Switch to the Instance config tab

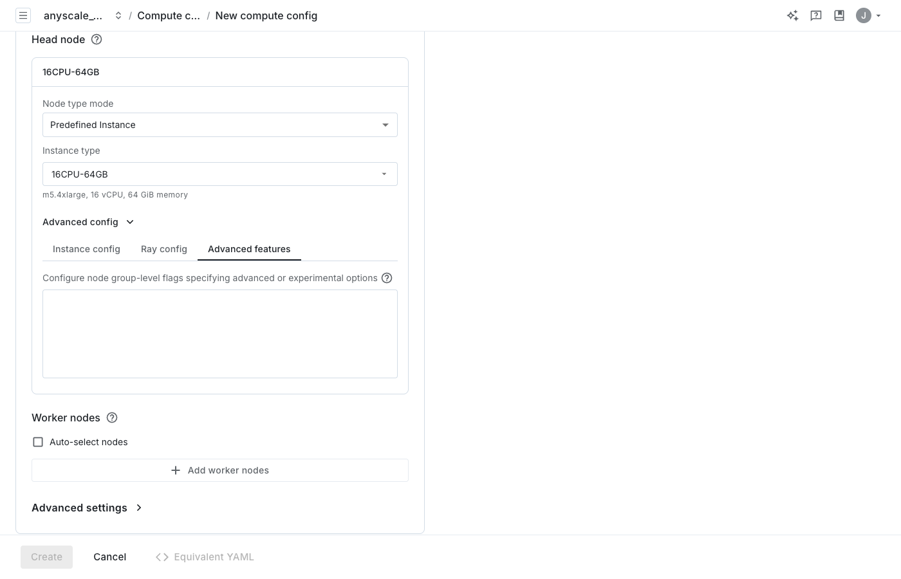(86, 249)
